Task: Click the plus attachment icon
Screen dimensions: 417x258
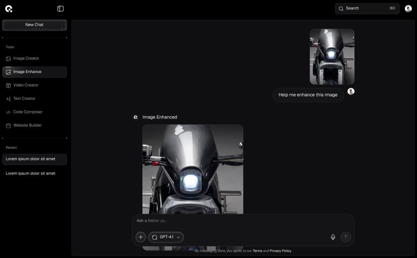Action: (140, 237)
